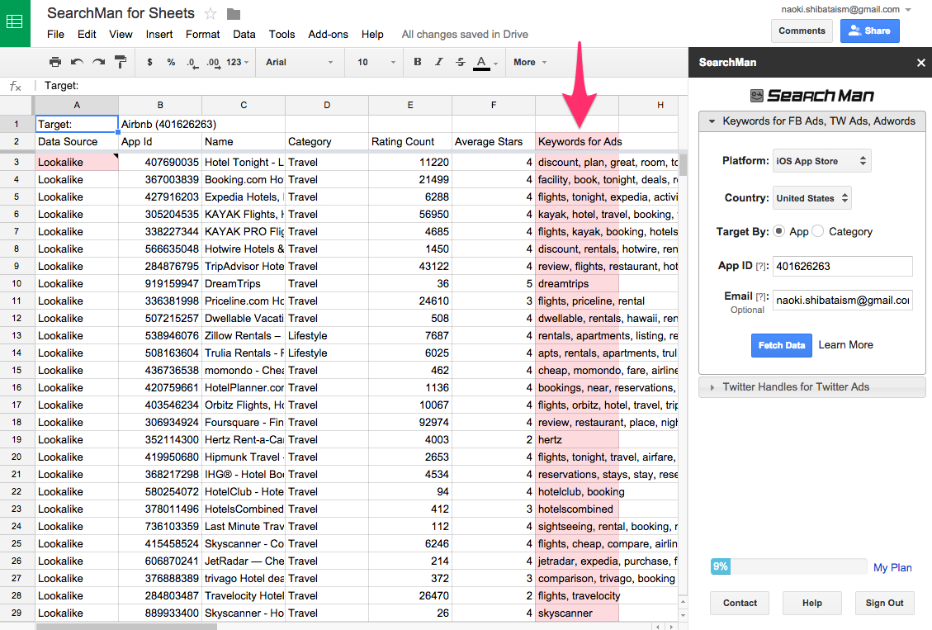Click the App ID input field
Screen dimensions: 932x630
tap(842, 267)
